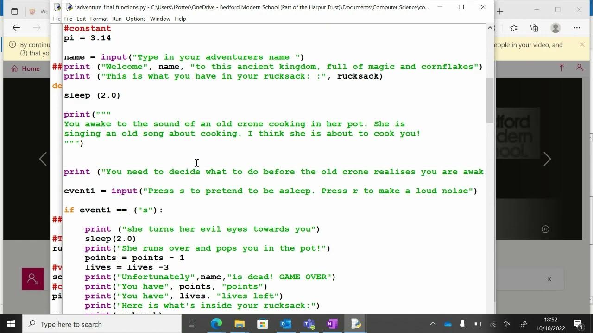This screenshot has width=593, height=333.
Task: Click the pause icon on the video
Action: [x=545, y=229]
